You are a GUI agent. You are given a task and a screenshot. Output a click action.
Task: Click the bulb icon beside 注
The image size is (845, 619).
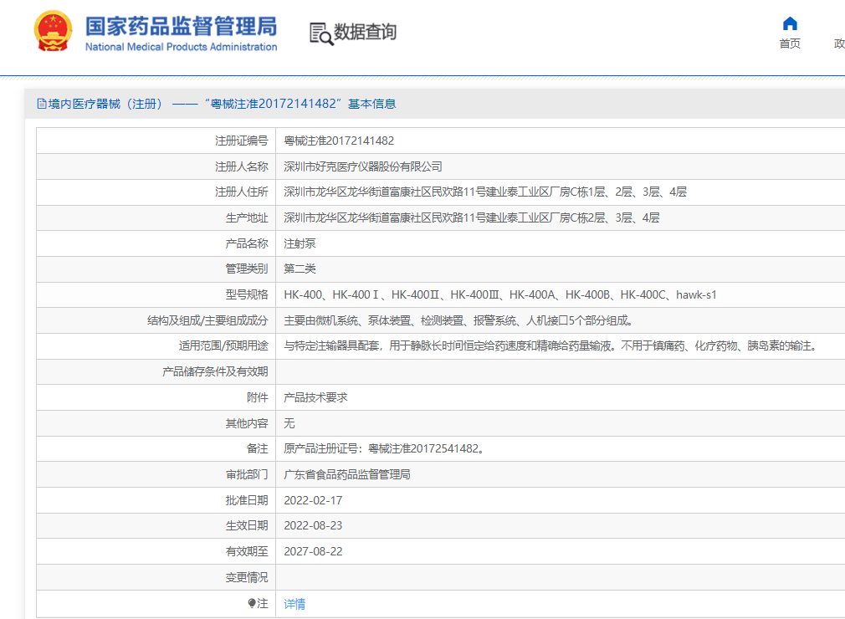click(252, 603)
